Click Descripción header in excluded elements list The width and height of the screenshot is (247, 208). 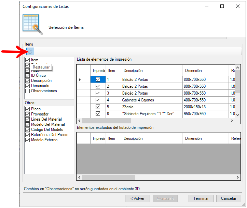tap(152, 138)
